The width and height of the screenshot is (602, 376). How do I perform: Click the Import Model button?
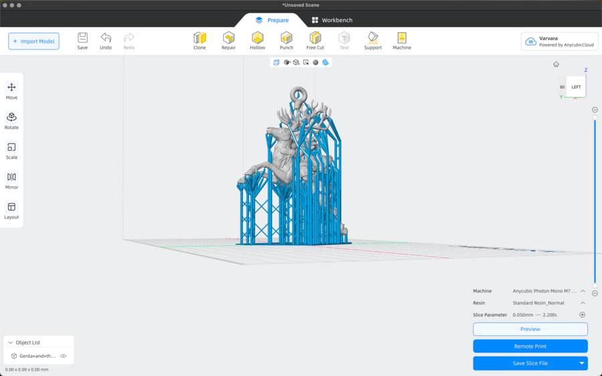coord(33,41)
